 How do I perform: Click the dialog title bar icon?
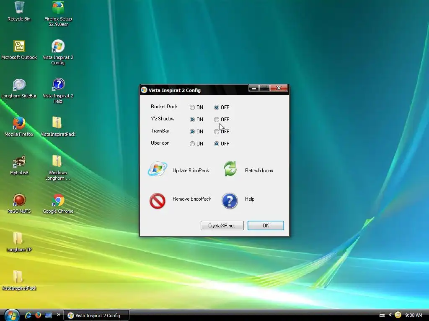(144, 90)
